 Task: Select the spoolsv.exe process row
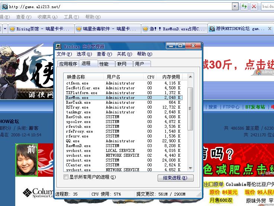[x=124, y=122]
